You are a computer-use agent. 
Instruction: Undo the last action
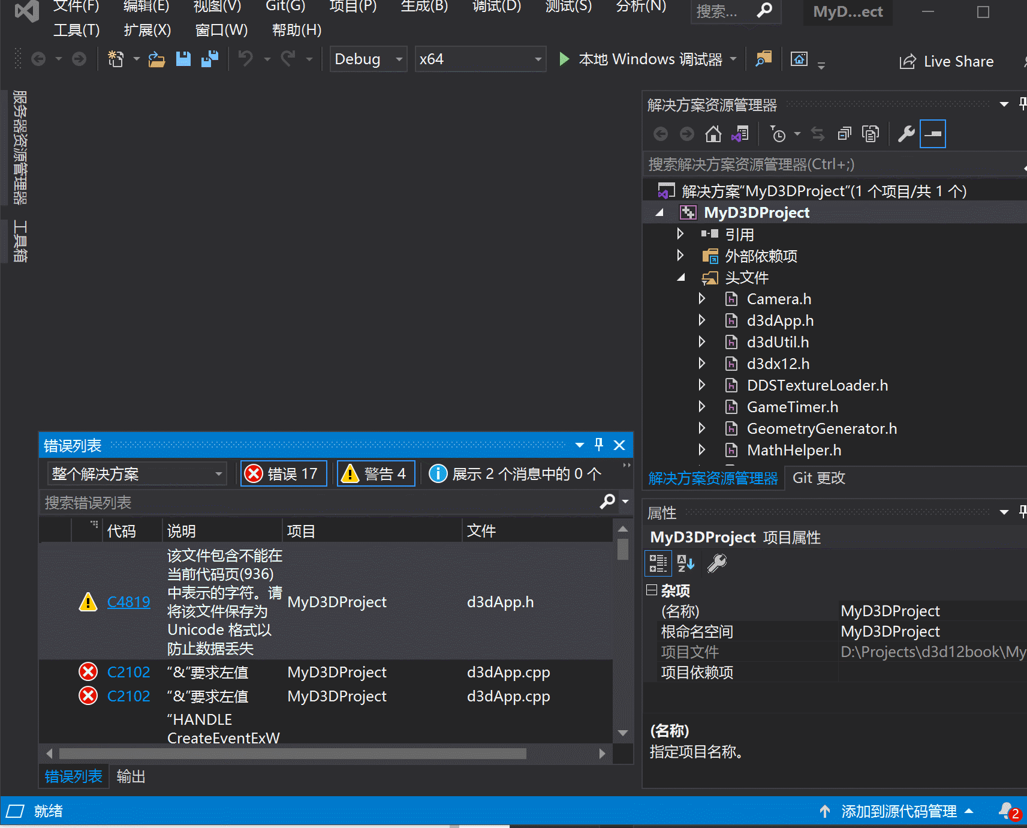245,58
